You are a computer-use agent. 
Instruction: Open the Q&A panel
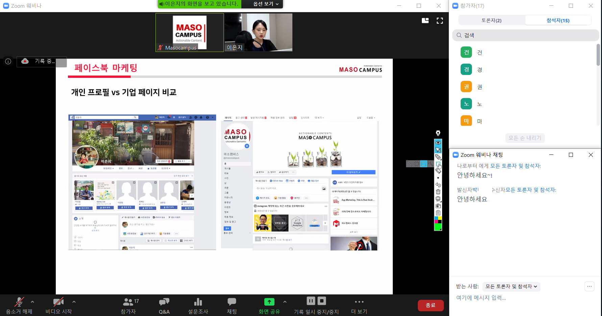point(164,305)
